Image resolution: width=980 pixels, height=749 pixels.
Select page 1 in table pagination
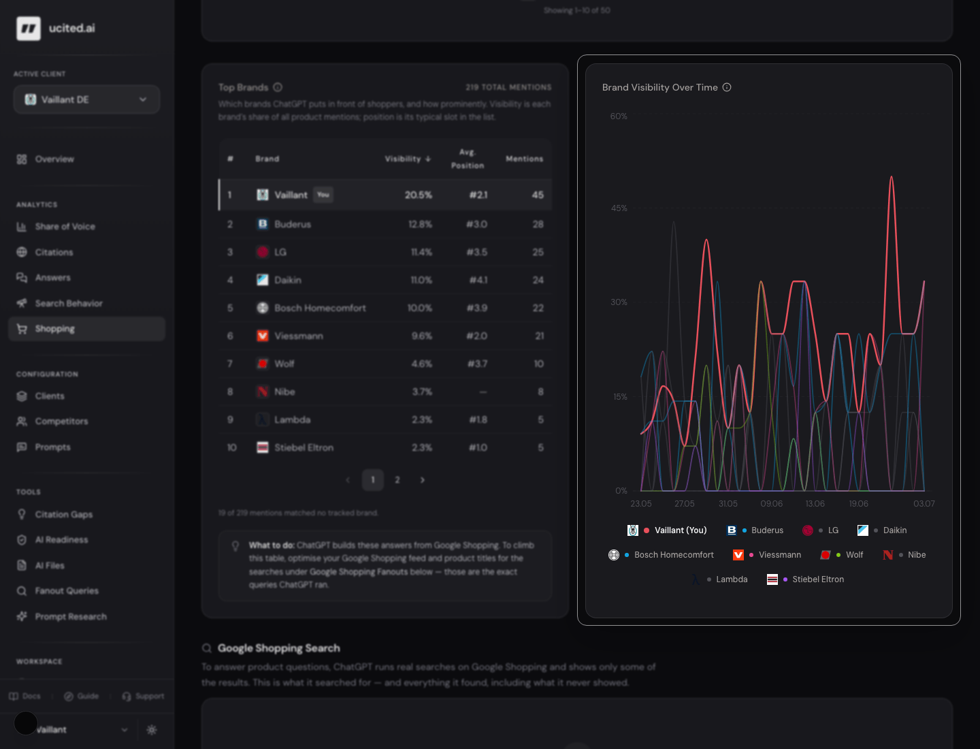click(x=373, y=480)
